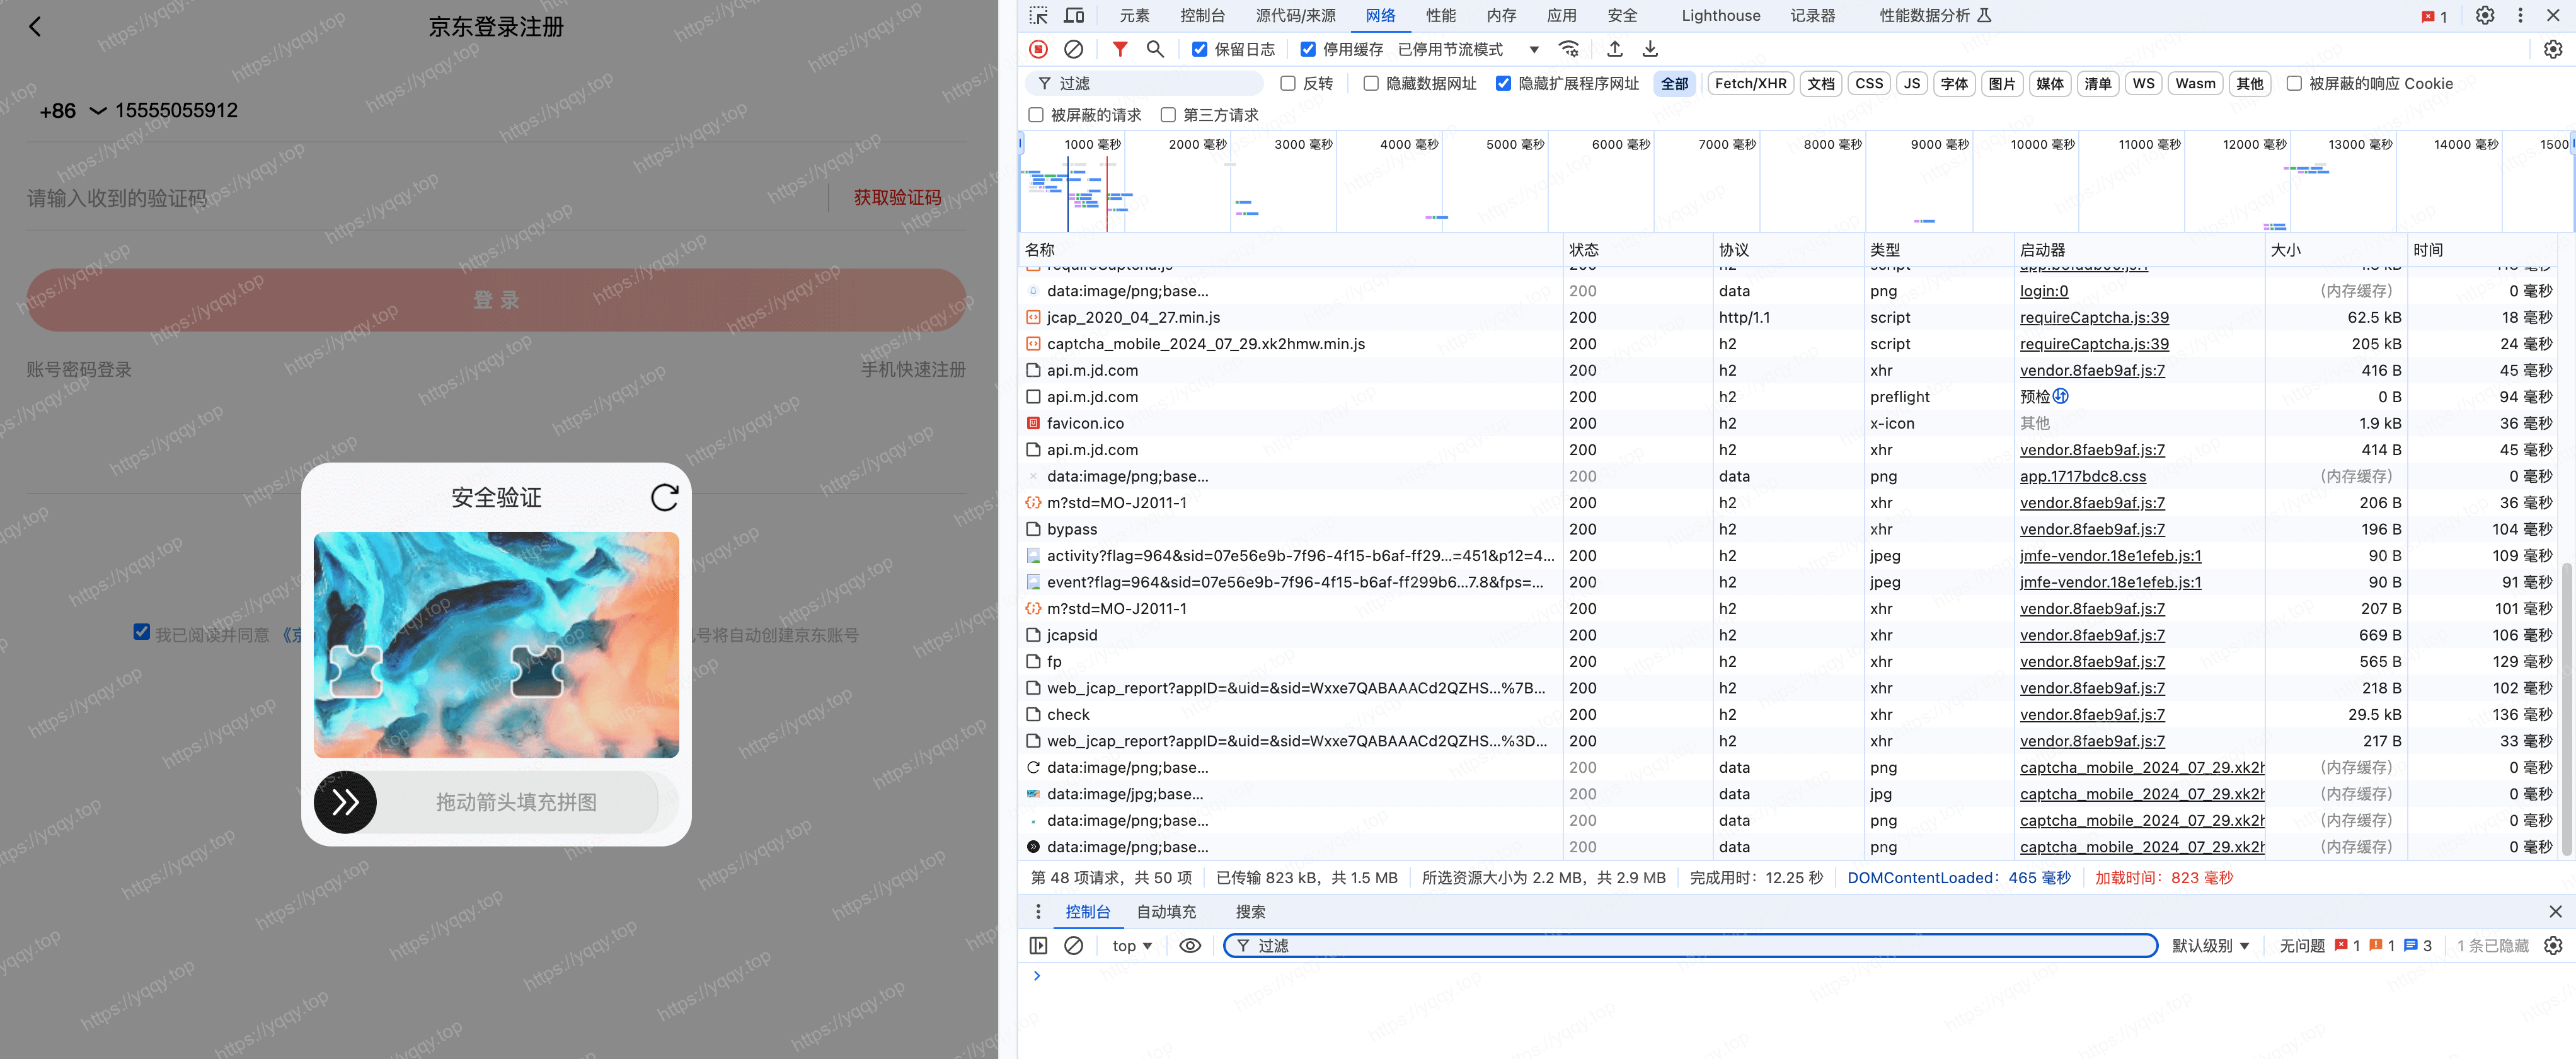Open the 记录器 tab
This screenshot has height=1059, width=2576.
pyautogui.click(x=1812, y=16)
